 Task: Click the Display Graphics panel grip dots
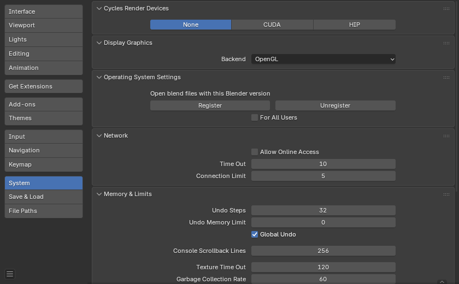tap(446, 43)
